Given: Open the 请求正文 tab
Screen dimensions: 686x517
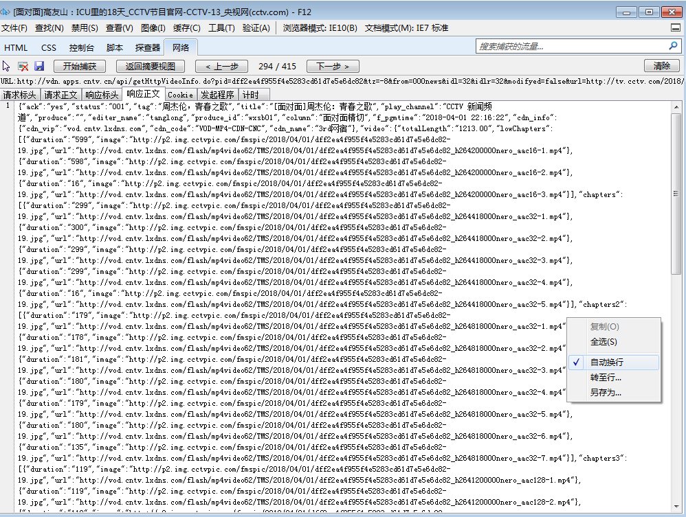Looking at the screenshot, I should tap(60, 94).
